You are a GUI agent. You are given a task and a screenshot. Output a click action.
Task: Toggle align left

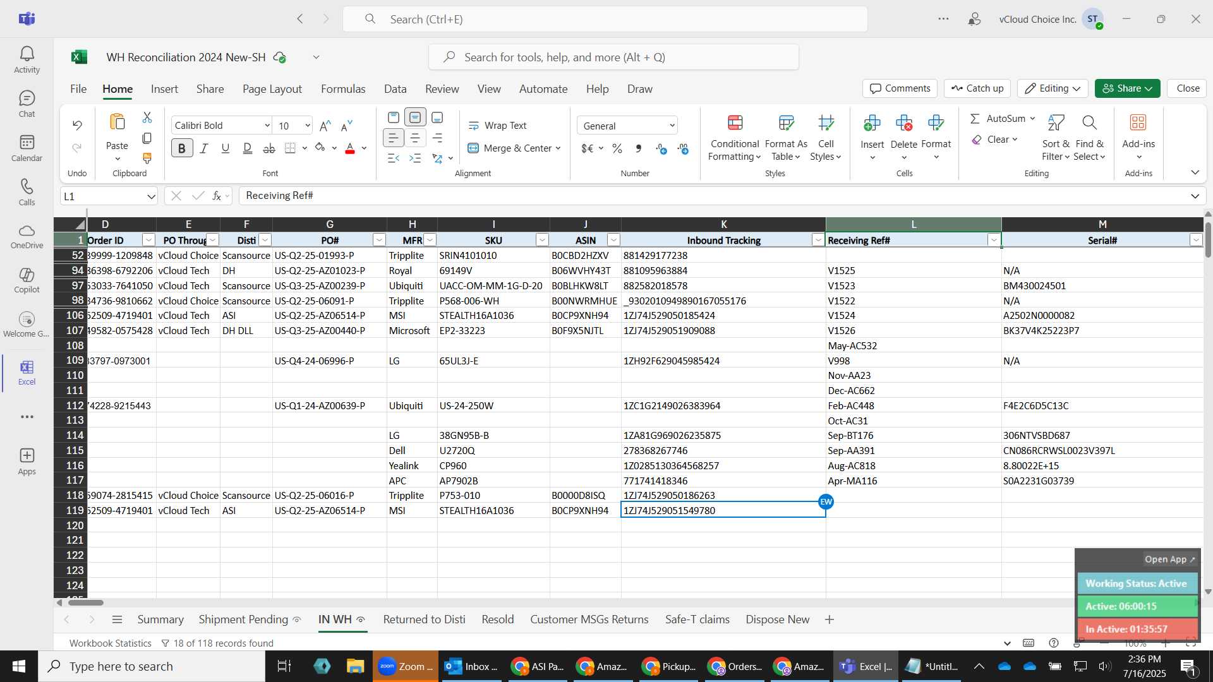393,138
